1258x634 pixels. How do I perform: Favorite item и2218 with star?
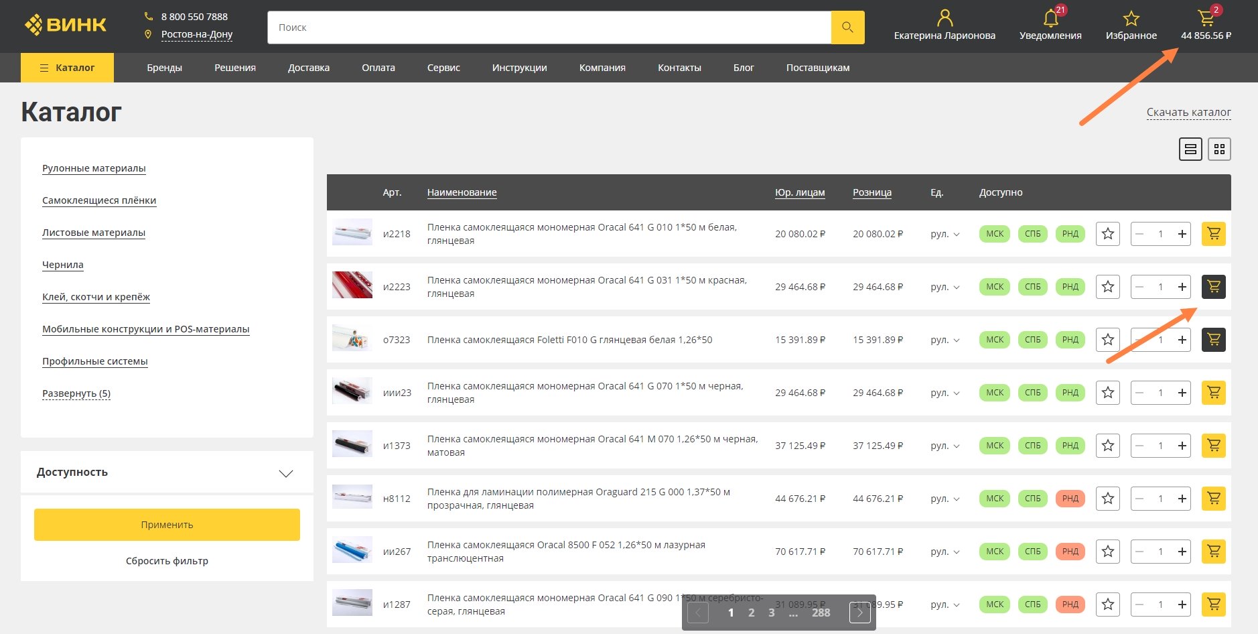1108,234
